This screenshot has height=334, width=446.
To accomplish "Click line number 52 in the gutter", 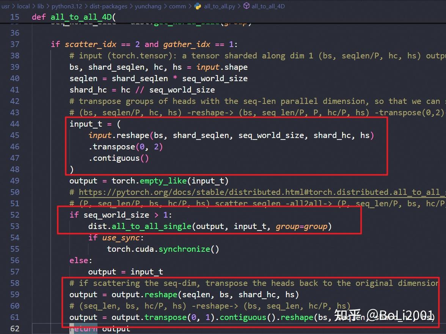I will pos(14,215).
